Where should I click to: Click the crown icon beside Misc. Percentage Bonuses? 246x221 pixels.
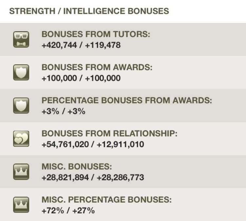21,205
